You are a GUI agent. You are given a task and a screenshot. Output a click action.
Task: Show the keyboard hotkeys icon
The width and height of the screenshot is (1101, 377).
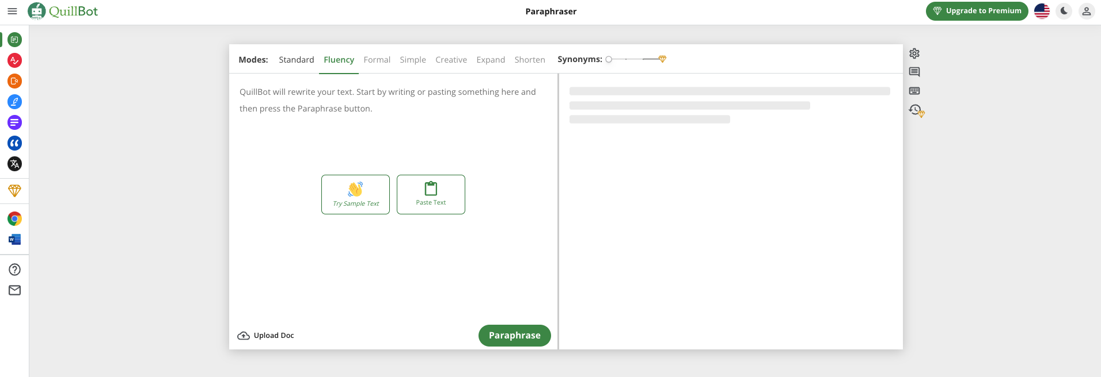click(x=914, y=91)
